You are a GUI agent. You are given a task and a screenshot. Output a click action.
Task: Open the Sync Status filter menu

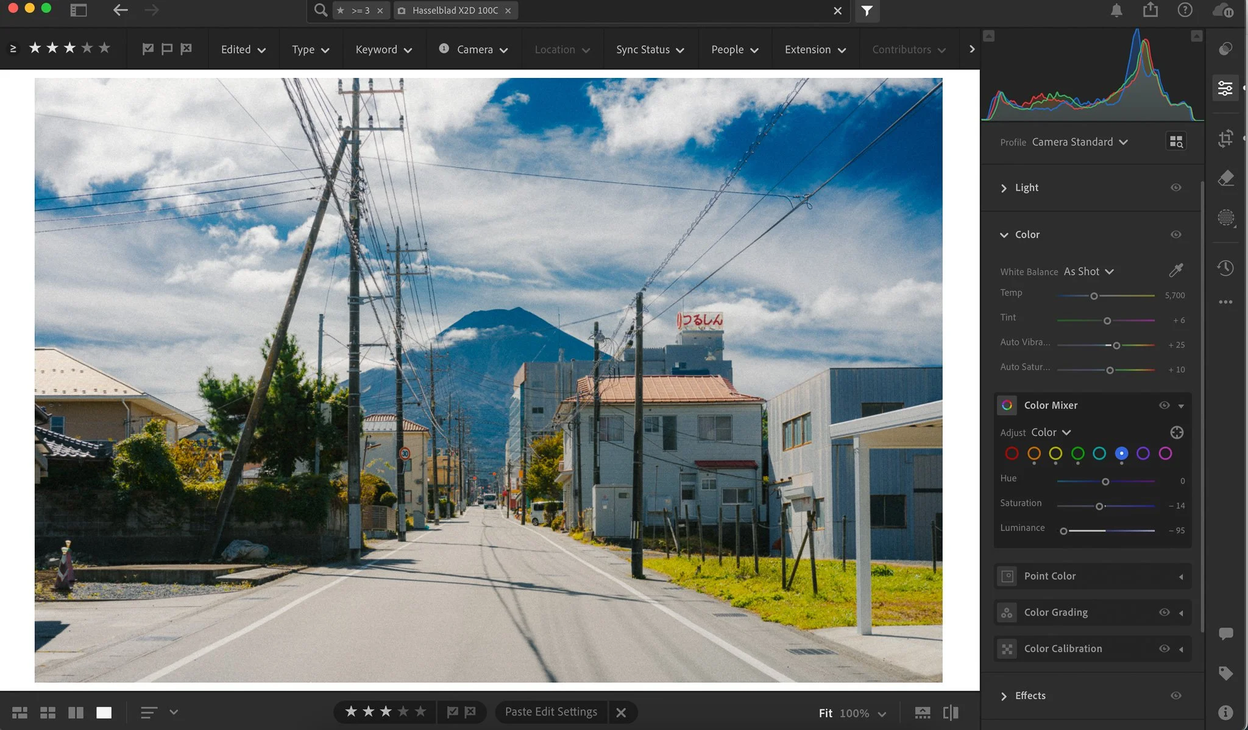click(650, 49)
